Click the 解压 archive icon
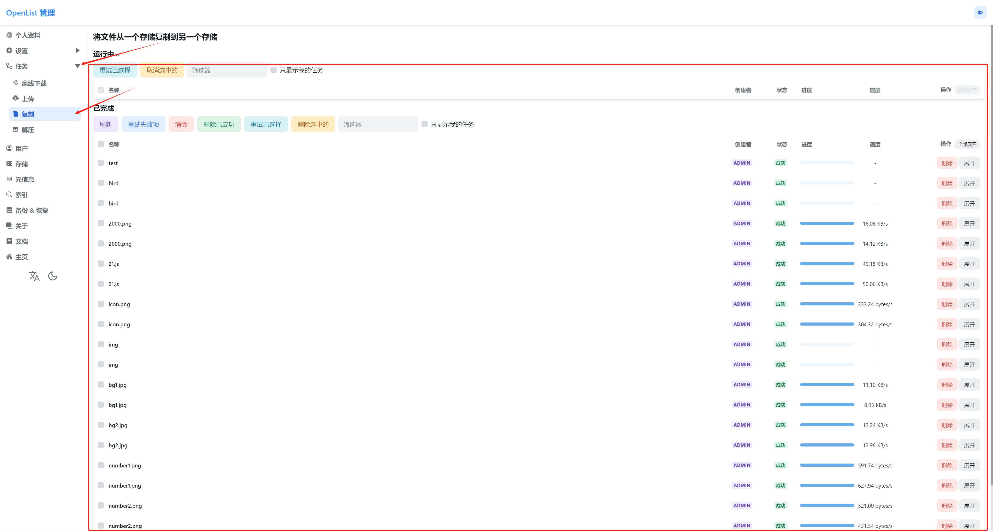 [x=16, y=130]
